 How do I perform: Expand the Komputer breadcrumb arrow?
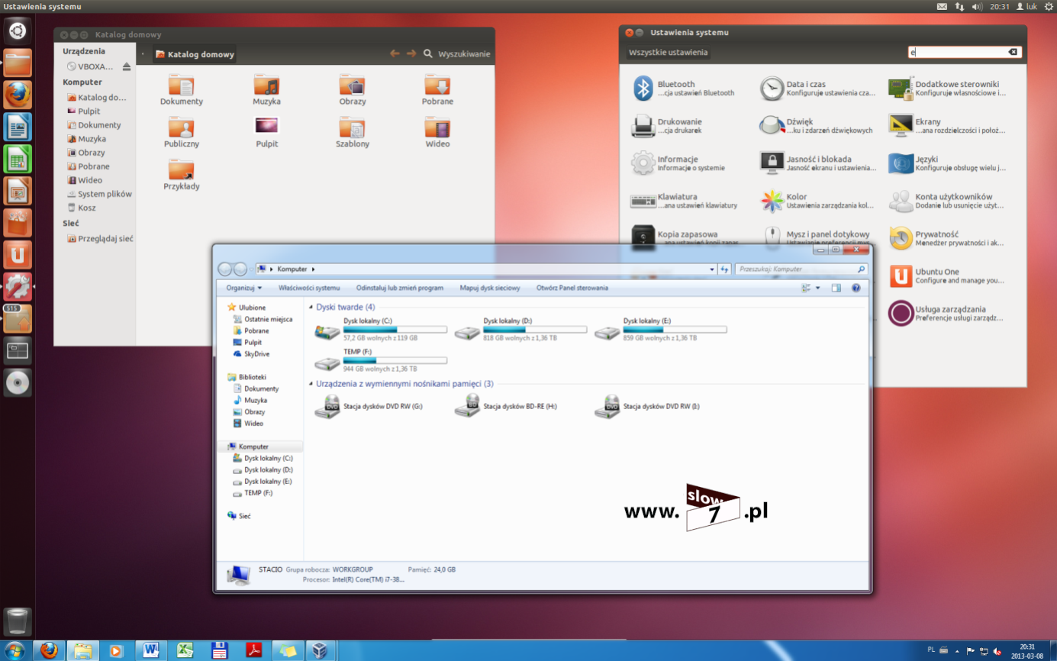tap(313, 269)
